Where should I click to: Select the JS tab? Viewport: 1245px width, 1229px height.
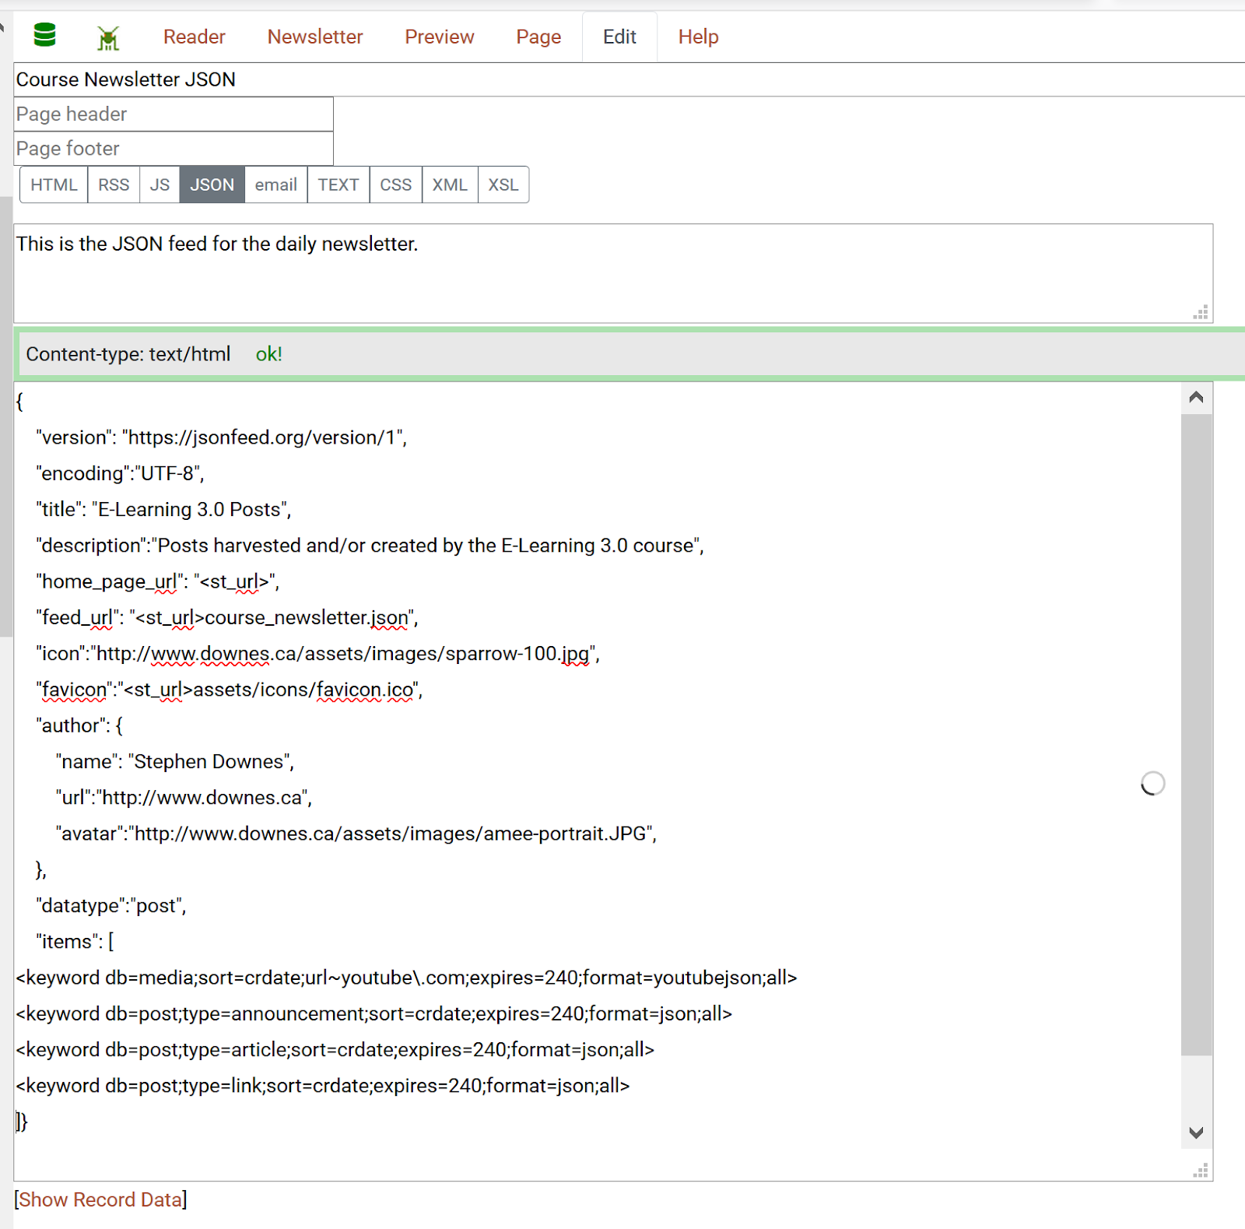pyautogui.click(x=160, y=184)
